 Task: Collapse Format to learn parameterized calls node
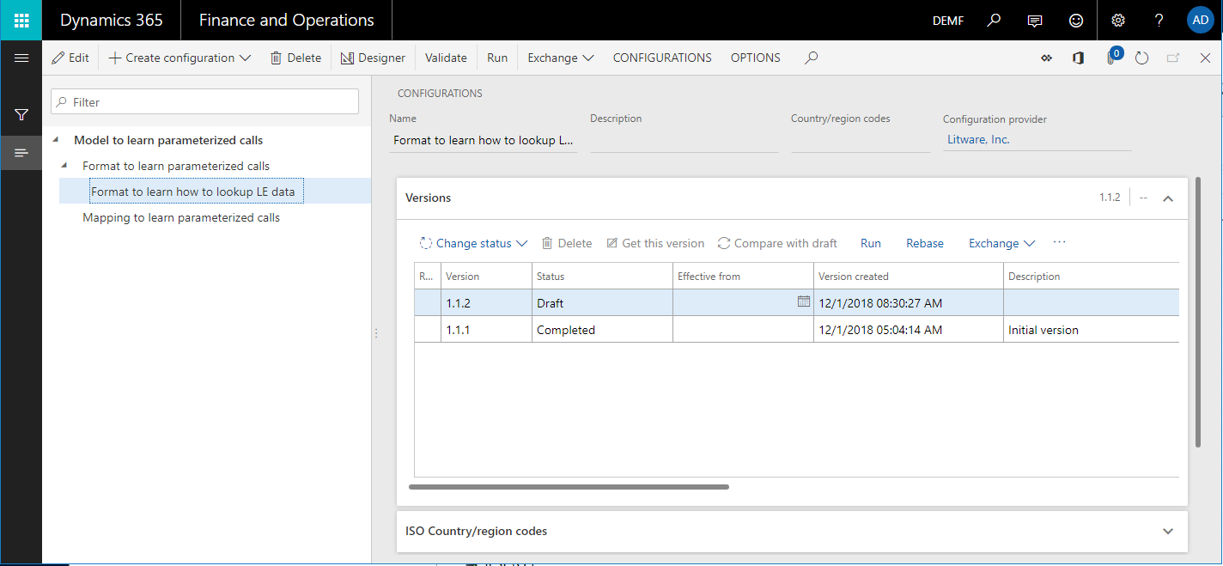tap(65, 166)
